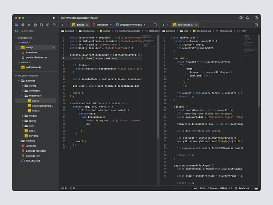
Task: Click UTF-8 encoding in status bar
Action: (x=224, y=188)
